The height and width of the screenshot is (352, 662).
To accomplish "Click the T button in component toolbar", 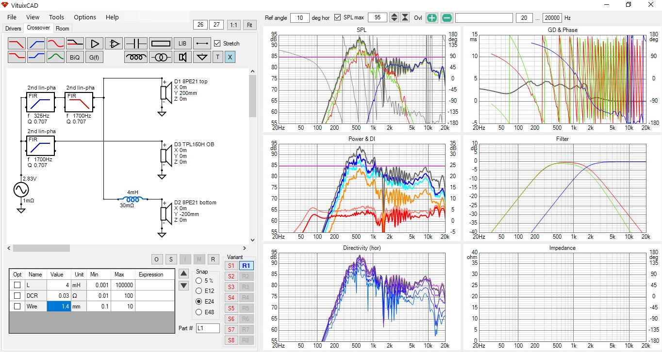I will click(217, 57).
